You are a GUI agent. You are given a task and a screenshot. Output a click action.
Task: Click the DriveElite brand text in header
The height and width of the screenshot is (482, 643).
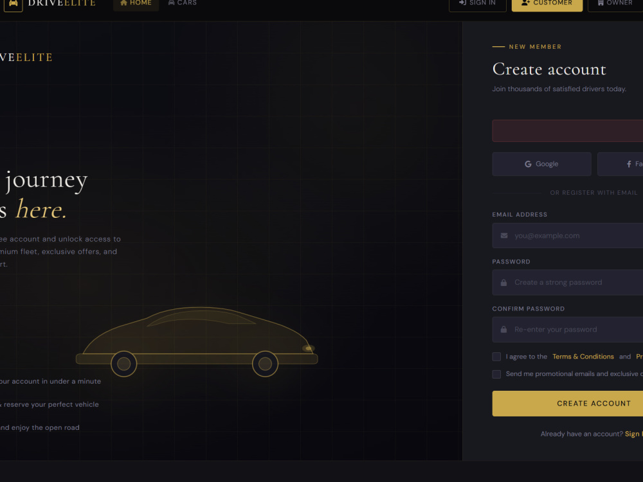coord(62,3)
